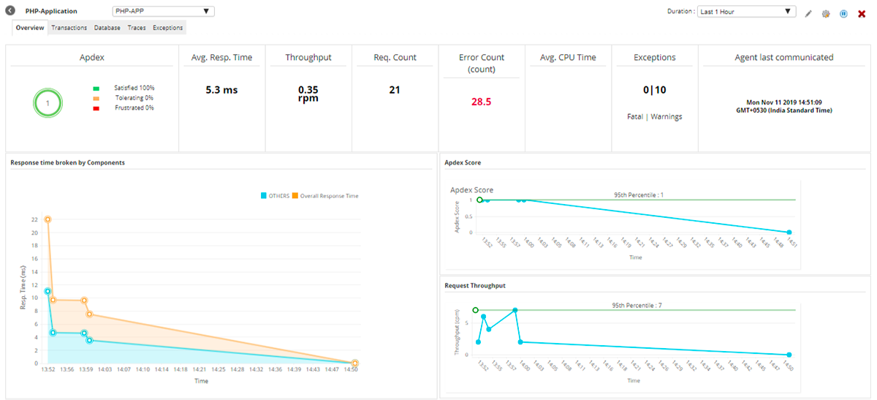Click the back arrow icon beside PHP-Application
This screenshot has width=877, height=400.
pos(10,12)
